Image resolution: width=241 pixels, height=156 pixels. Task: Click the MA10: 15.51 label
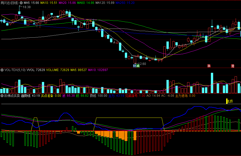pos(49,3)
